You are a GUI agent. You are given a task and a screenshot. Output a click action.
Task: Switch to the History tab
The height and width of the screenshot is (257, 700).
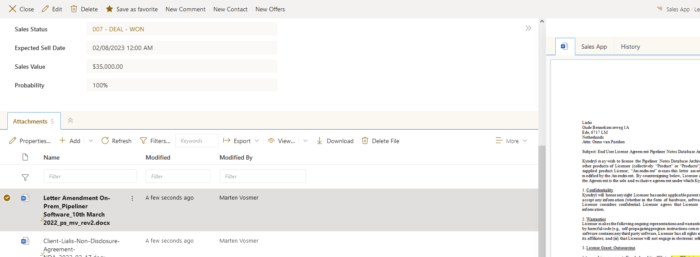[630, 47]
